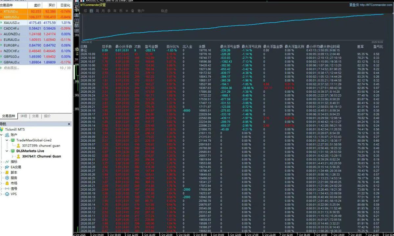Click the 3047647 account user icon

(18, 156)
